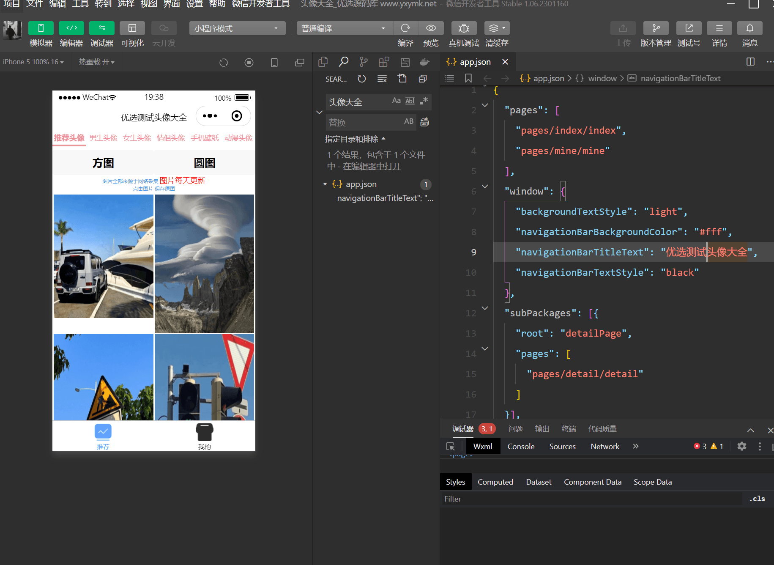
Task: Click the split editor icon
Action: click(751, 62)
